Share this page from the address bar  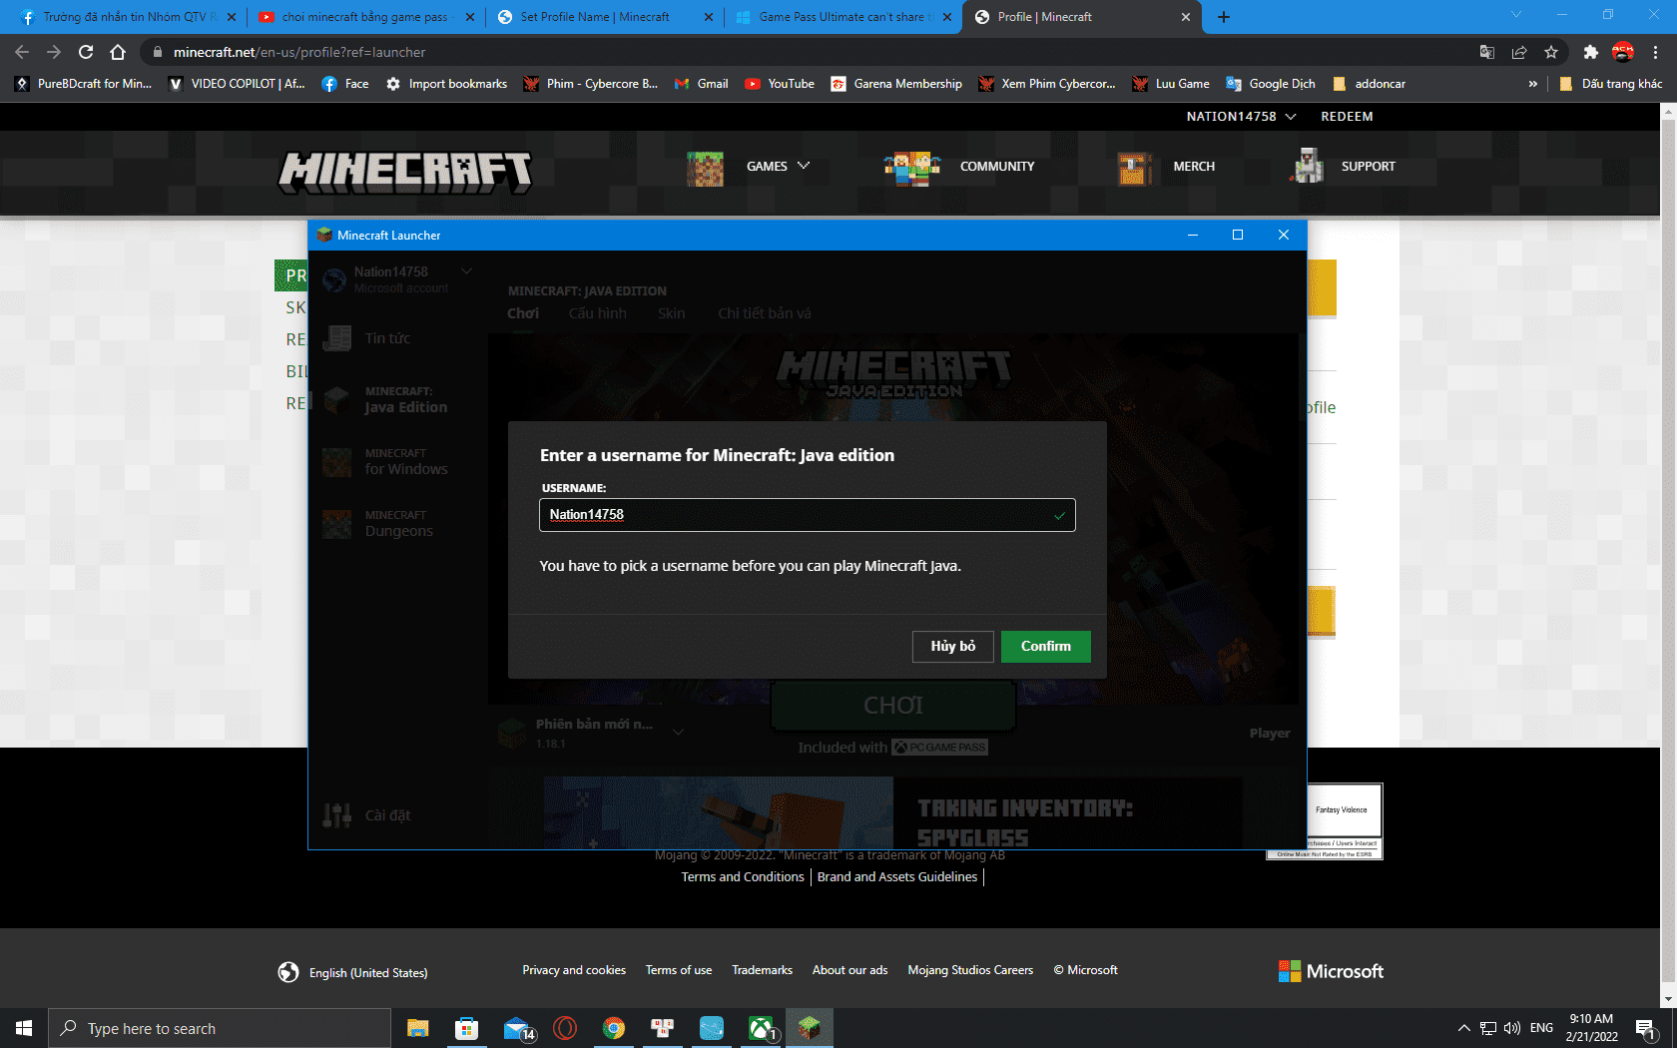click(1519, 52)
